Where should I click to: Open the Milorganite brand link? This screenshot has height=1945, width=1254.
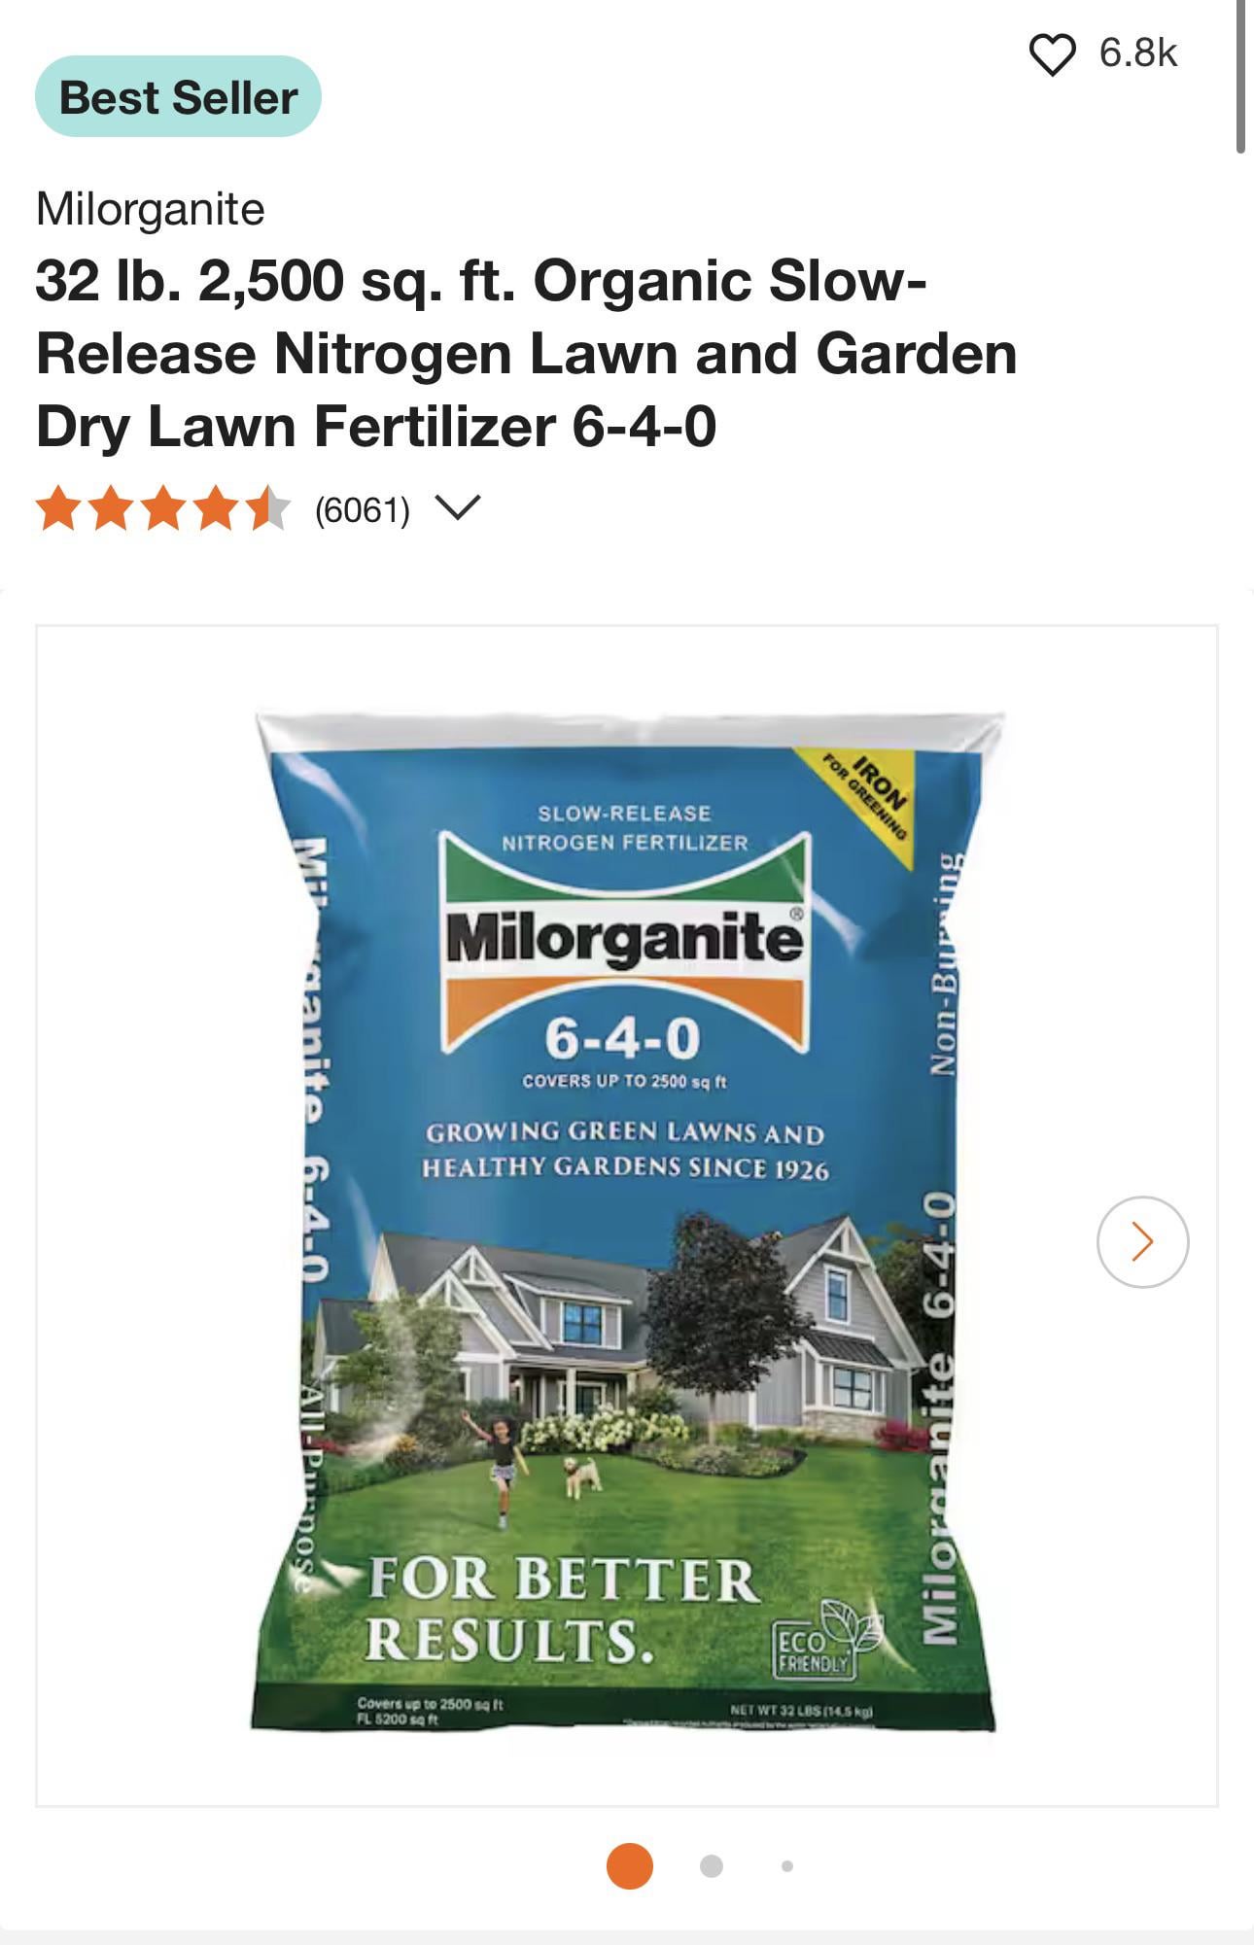point(150,209)
